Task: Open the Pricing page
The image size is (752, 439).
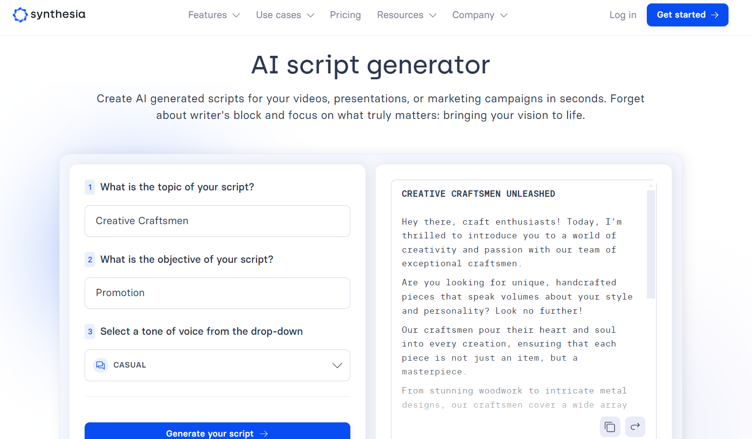Action: point(345,15)
